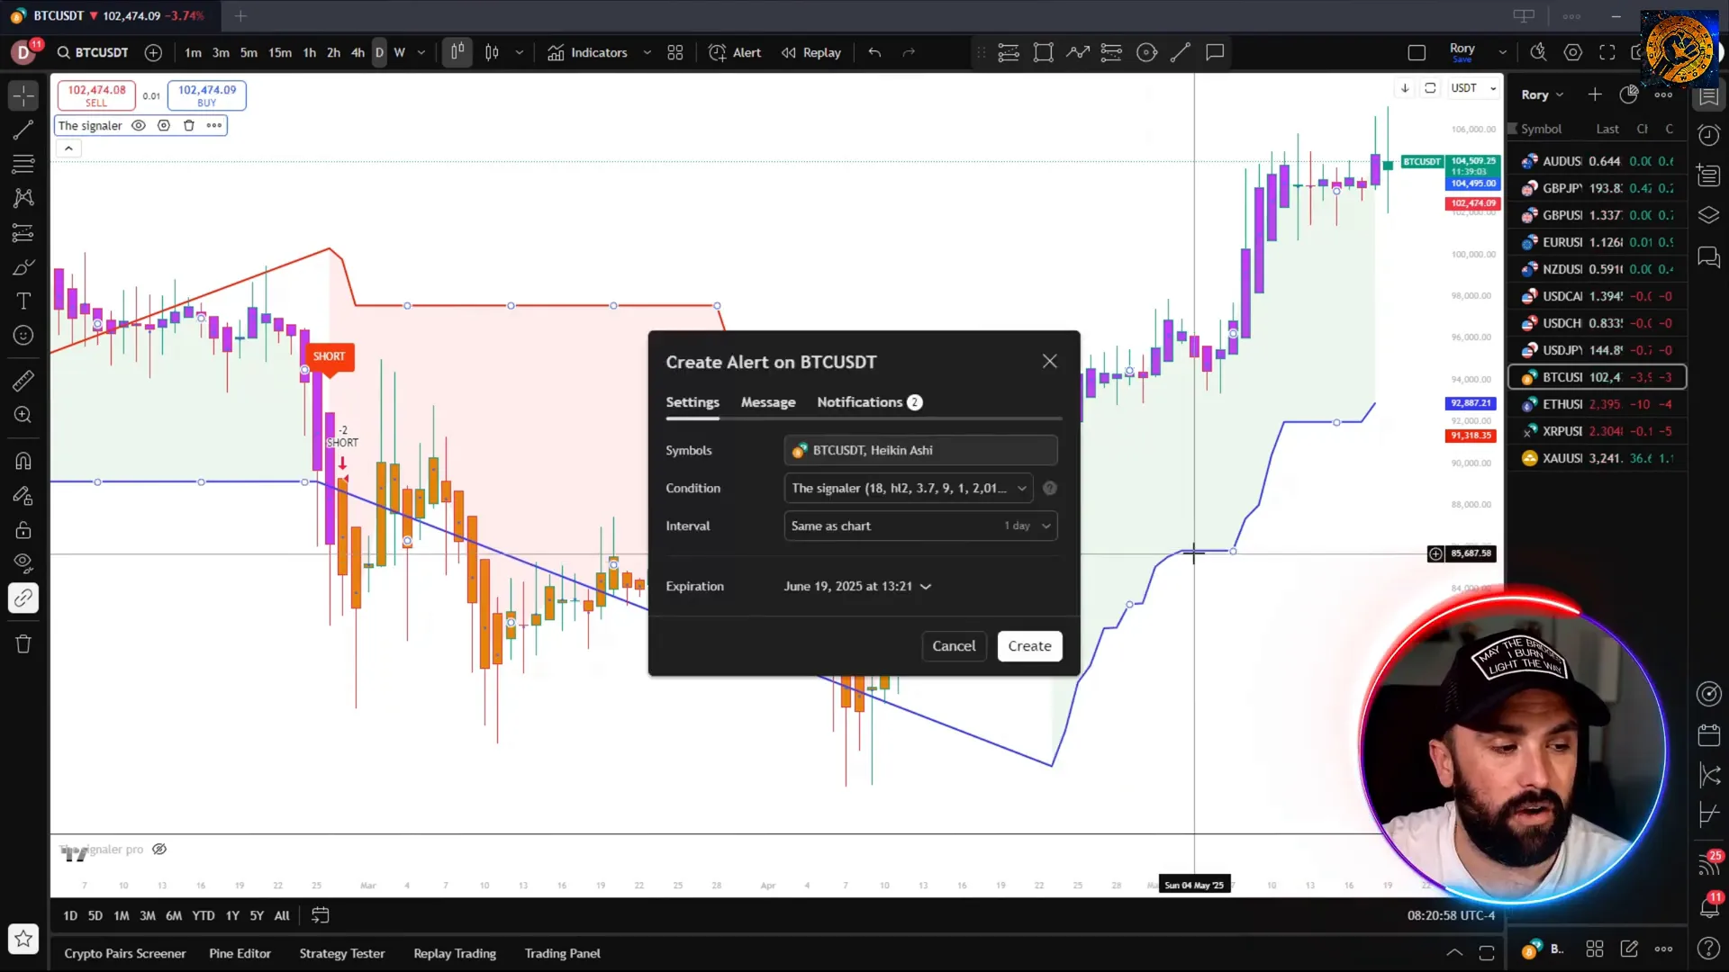Image resolution: width=1729 pixels, height=972 pixels.
Task: Select XAUUSD in the watchlist
Action: tap(1597, 458)
